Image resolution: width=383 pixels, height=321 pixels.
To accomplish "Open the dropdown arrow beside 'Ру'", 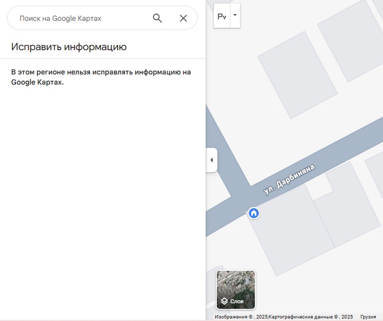I will pyautogui.click(x=235, y=15).
